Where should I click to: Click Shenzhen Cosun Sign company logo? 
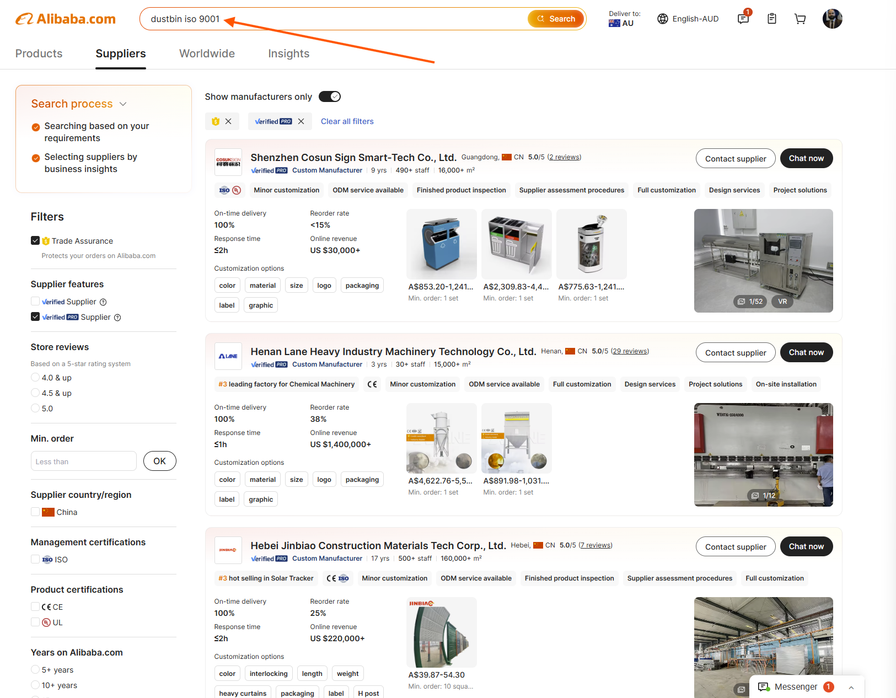[x=228, y=162]
